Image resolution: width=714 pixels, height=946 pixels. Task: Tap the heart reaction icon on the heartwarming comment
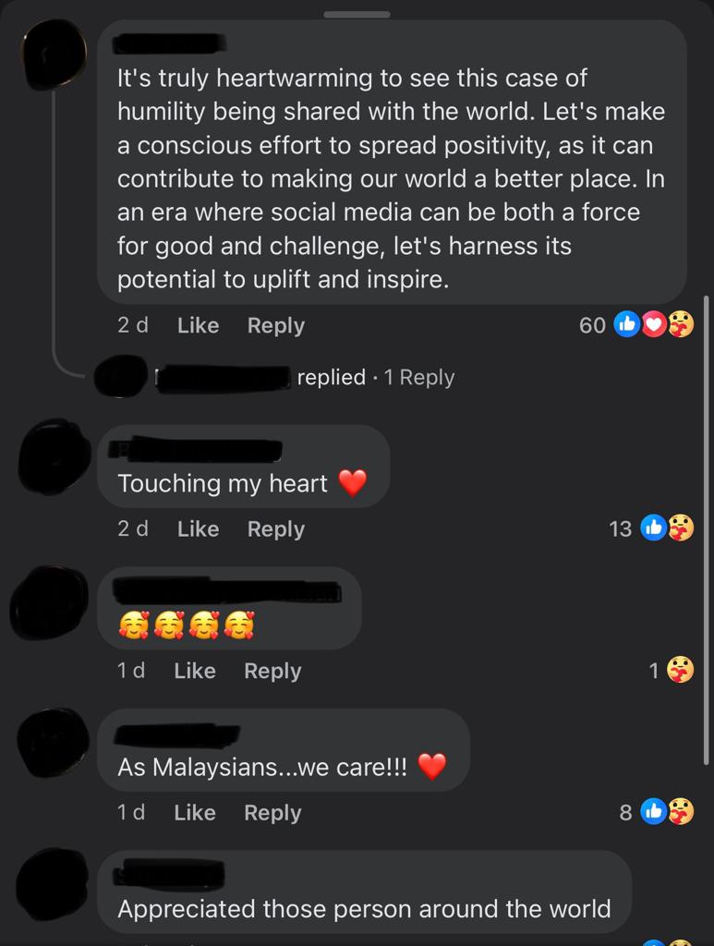click(654, 324)
